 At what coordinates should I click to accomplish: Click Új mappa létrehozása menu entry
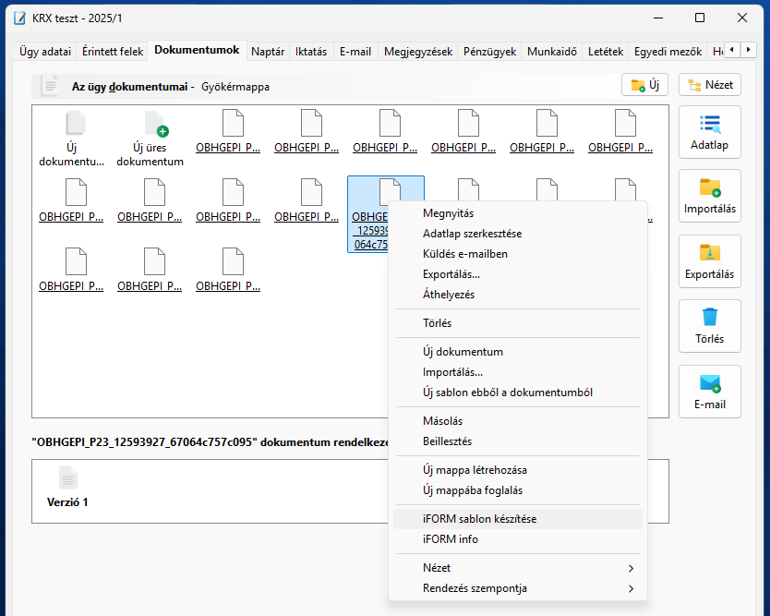pos(518,470)
